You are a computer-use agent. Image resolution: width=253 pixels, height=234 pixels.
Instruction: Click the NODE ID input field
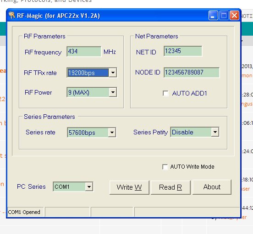[192, 72]
